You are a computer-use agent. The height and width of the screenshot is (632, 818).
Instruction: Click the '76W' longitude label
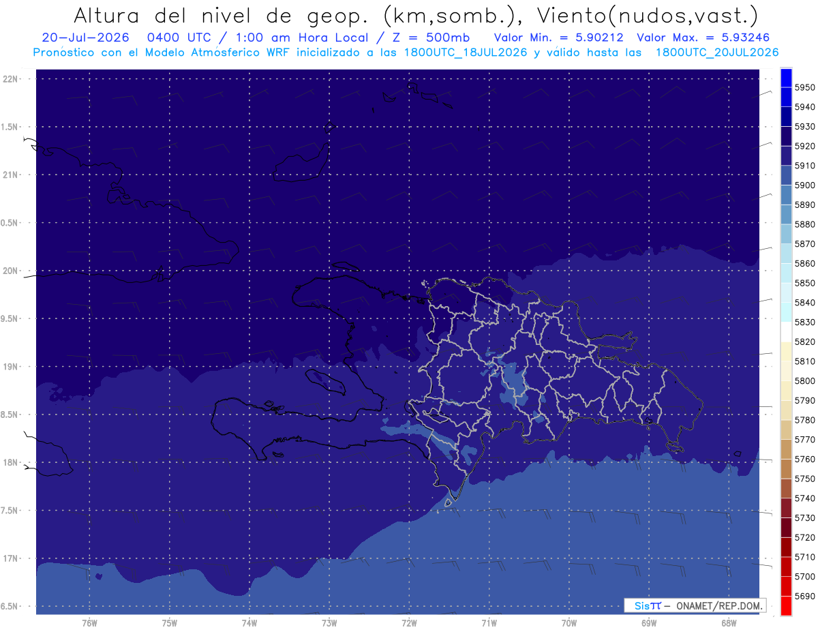(x=89, y=623)
